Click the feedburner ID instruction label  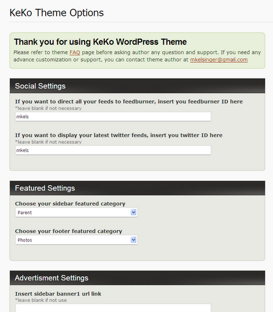(x=129, y=102)
